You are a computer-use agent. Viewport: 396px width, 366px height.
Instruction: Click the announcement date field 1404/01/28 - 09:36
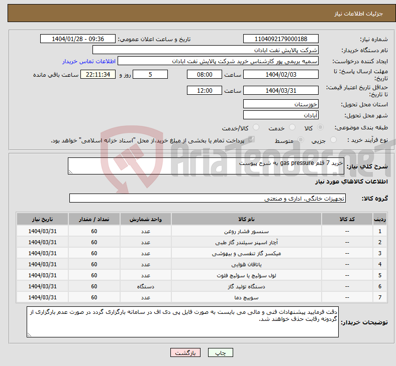(78, 39)
